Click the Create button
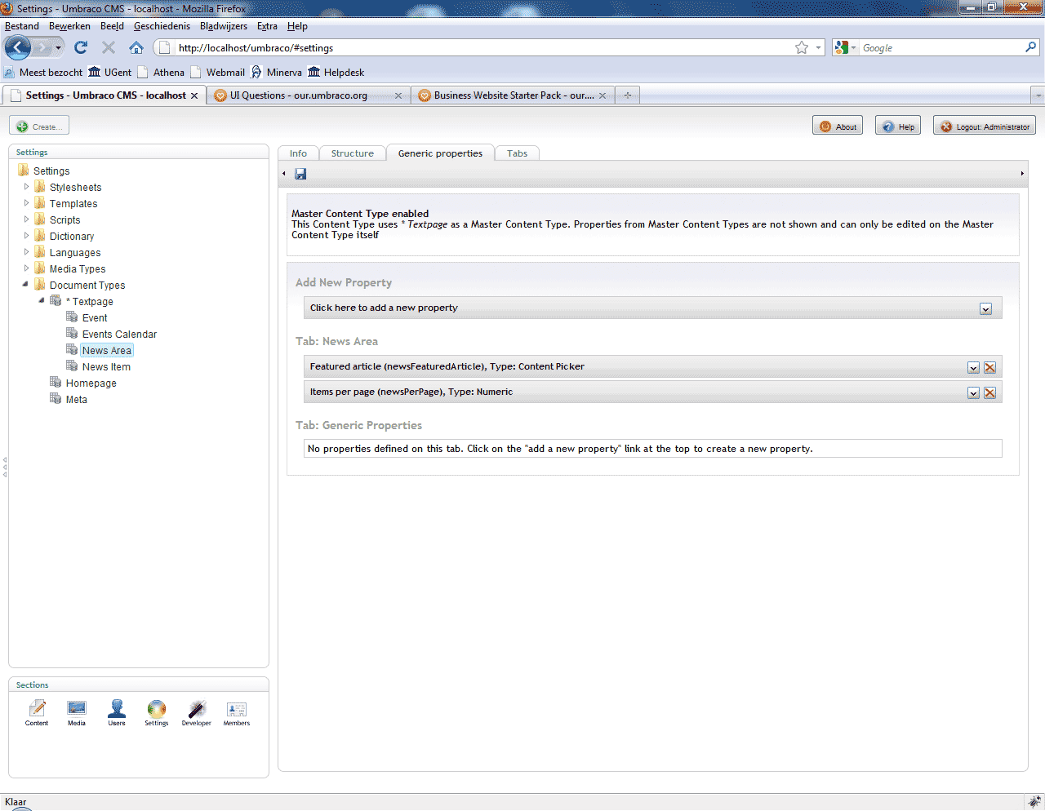Viewport: 1045px width, 811px height. (x=39, y=126)
